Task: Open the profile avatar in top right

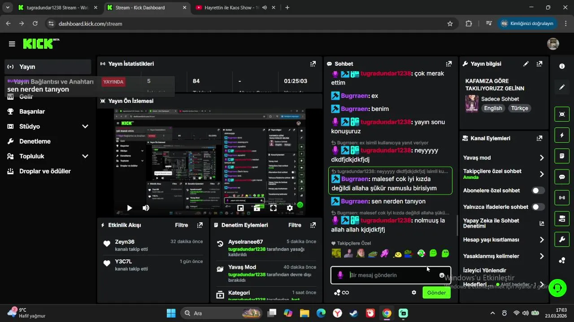Action: 553,44
